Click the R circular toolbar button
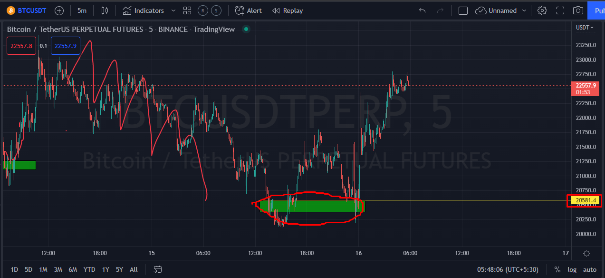 click(203, 10)
